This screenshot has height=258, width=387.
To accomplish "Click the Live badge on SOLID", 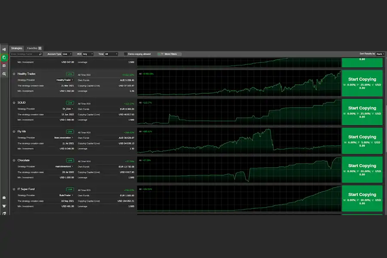I will point(70,103).
